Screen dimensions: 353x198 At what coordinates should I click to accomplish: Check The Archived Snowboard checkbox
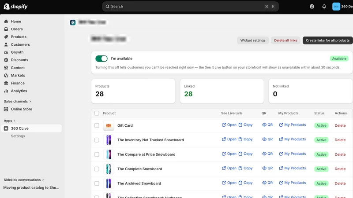[x=97, y=183]
